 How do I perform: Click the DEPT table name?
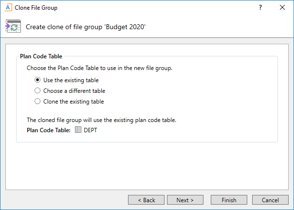coord(91,130)
